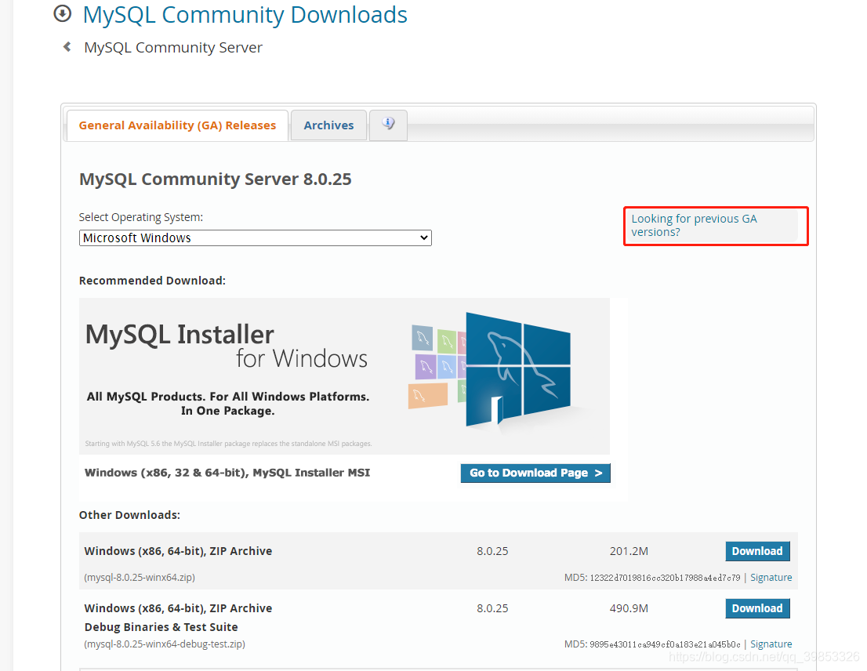Viewport: 867px width, 671px height.
Task: Click the MySQL Community Server breadcrumb text
Action: click(173, 48)
